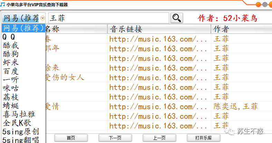The width and height of the screenshot is (272, 143).
Task: Choose 蜻蜓 from the platform list
Action: coord(23,105)
